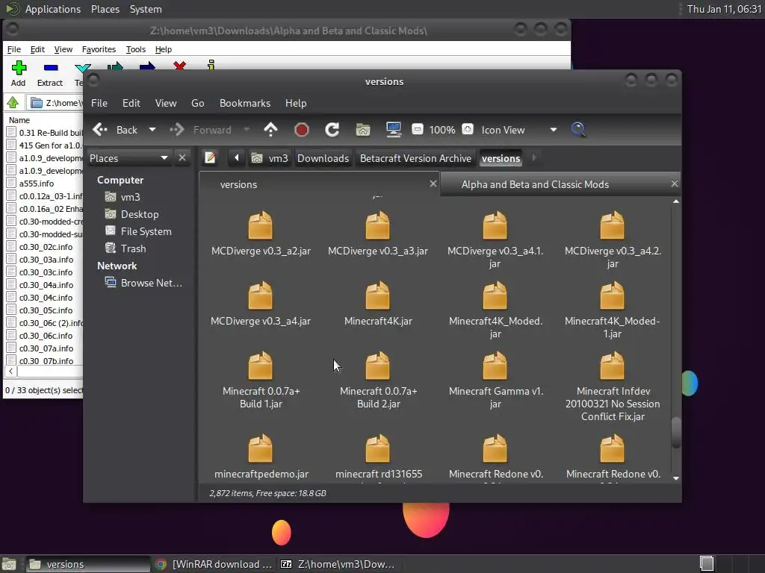Image resolution: width=765 pixels, height=573 pixels.
Task: Select minecraft rd131655 file icon
Action: click(377, 448)
